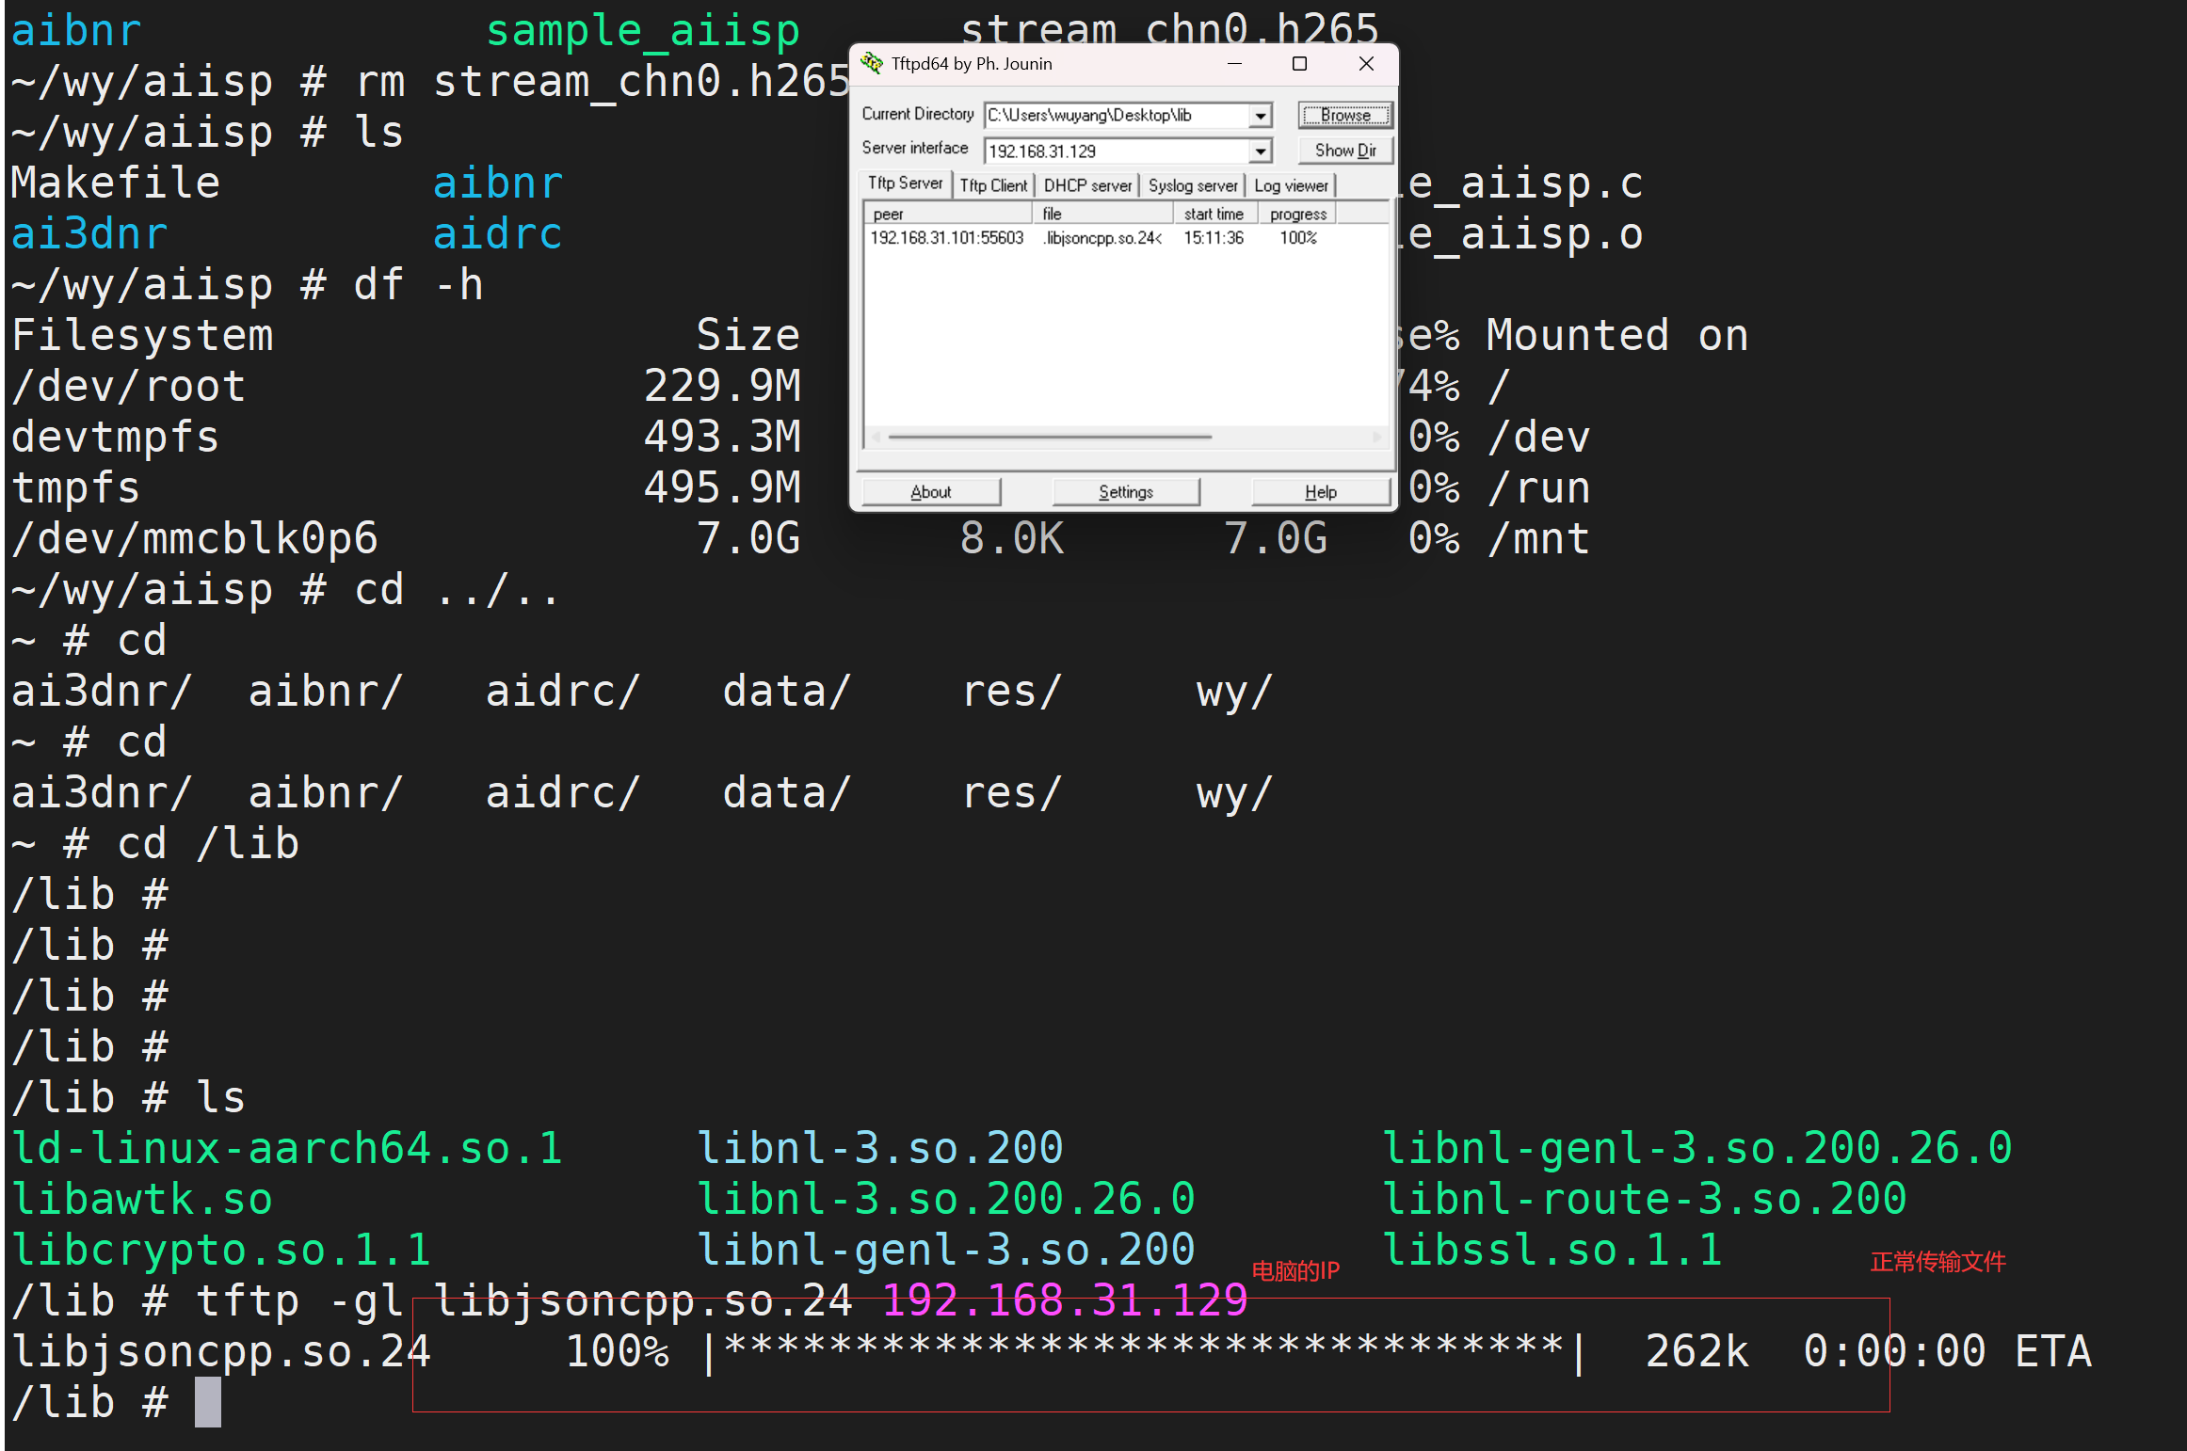Expand the Server interface dropdown arrow
The width and height of the screenshot is (2187, 1451).
[x=1260, y=151]
